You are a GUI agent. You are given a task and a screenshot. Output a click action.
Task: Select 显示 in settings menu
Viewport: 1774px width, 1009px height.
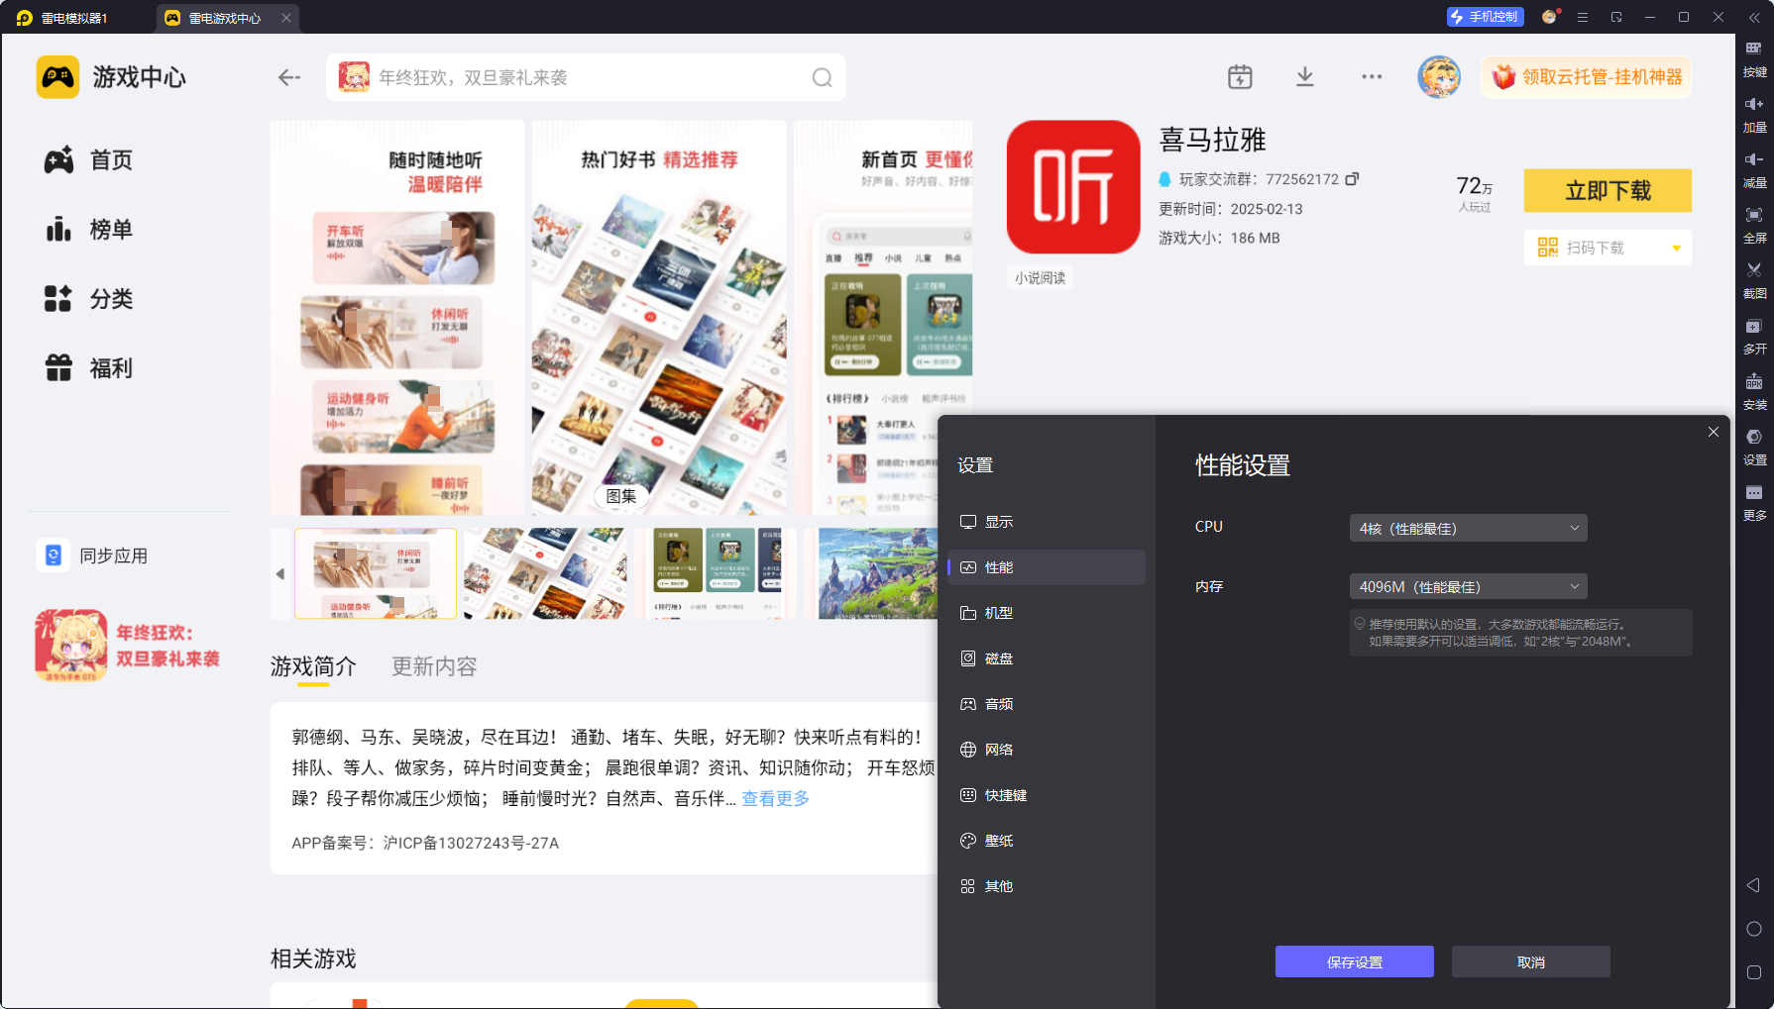click(998, 522)
